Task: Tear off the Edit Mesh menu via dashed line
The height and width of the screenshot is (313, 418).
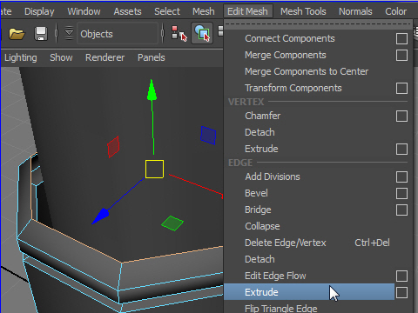Action: [x=318, y=24]
